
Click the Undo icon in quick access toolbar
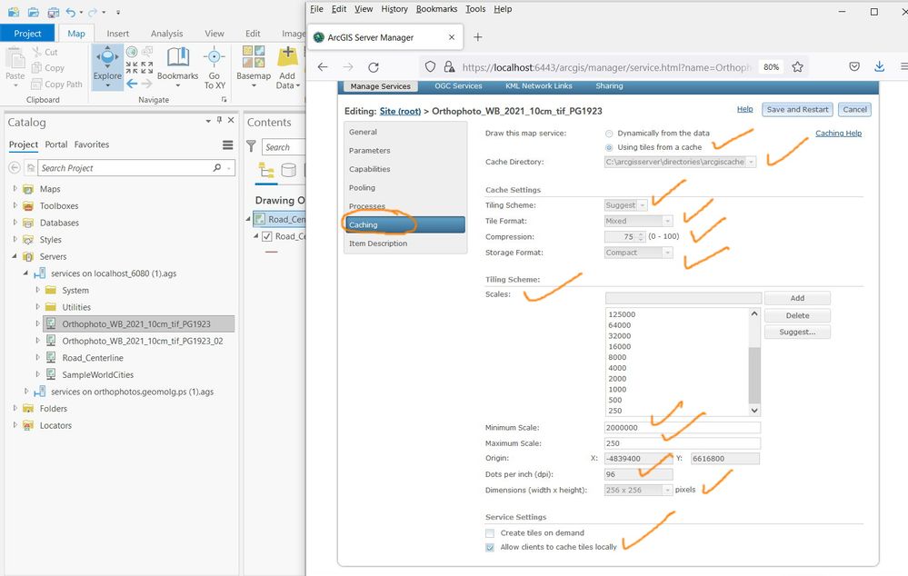[71, 12]
